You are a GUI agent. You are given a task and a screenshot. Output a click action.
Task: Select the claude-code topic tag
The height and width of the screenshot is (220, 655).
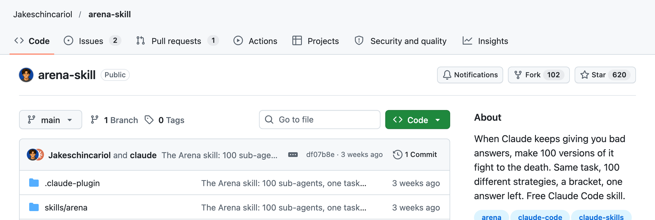[540, 216]
